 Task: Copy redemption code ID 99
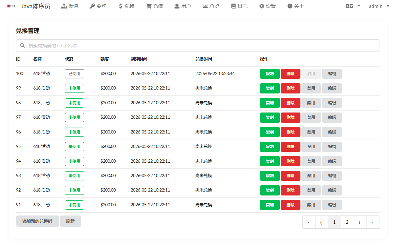tap(270, 88)
